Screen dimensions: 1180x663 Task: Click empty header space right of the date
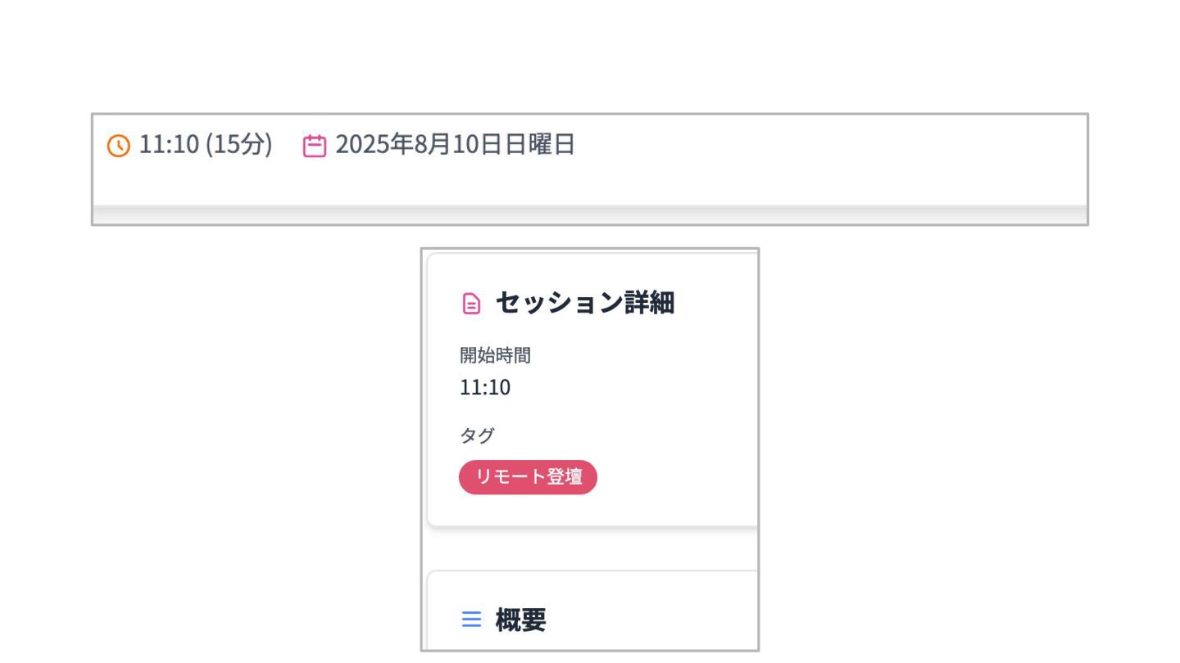(x=828, y=146)
